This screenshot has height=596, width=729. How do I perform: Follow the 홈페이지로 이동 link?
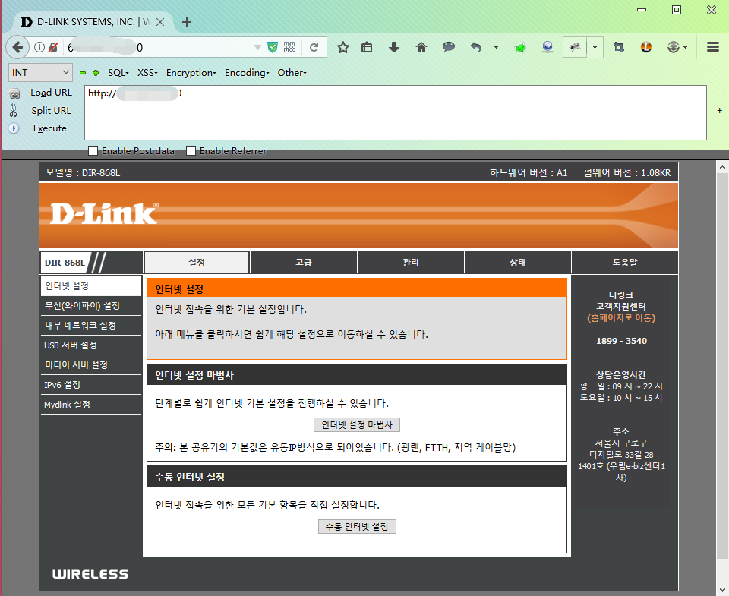point(621,318)
